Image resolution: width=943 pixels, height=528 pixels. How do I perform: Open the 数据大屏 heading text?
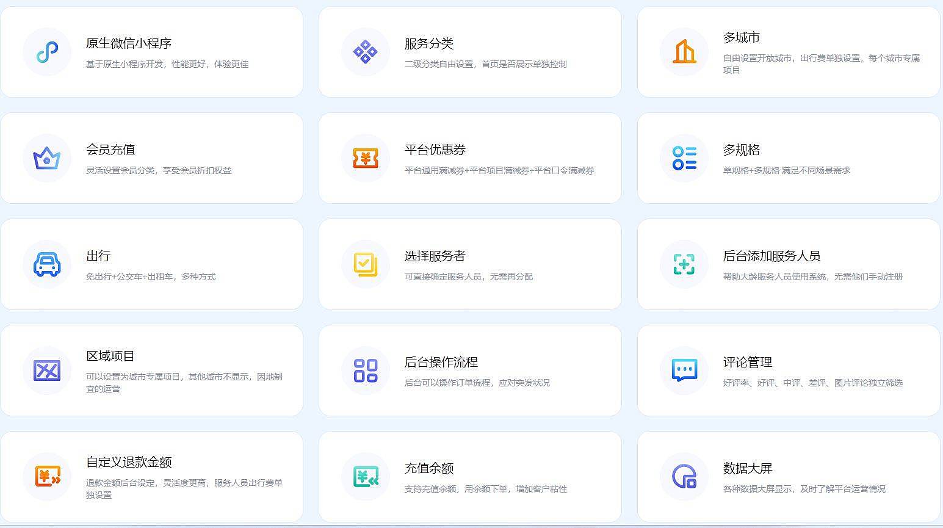click(x=747, y=468)
